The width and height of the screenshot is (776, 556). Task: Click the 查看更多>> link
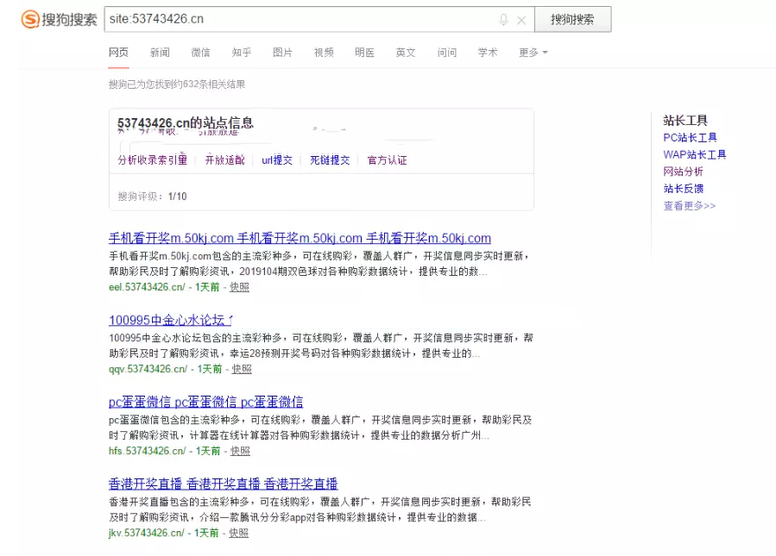(690, 206)
